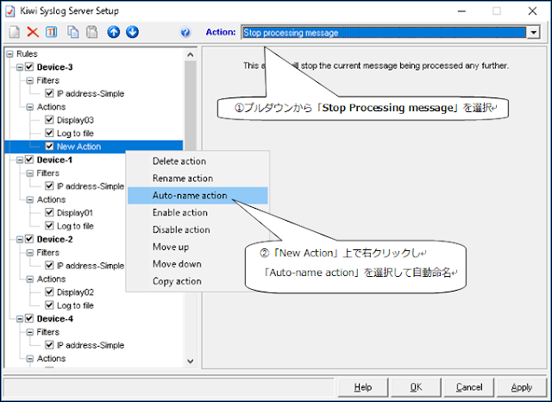Collapse Filters under Device-4
Viewport: 552px width, 402px height.
(x=30, y=333)
